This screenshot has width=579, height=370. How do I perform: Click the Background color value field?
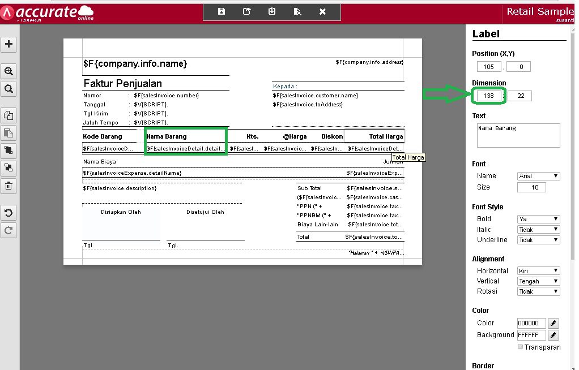click(531, 335)
